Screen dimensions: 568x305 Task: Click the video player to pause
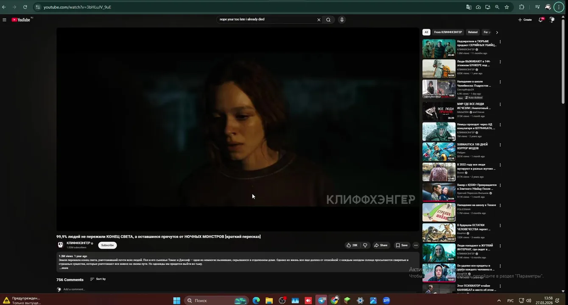(238, 129)
